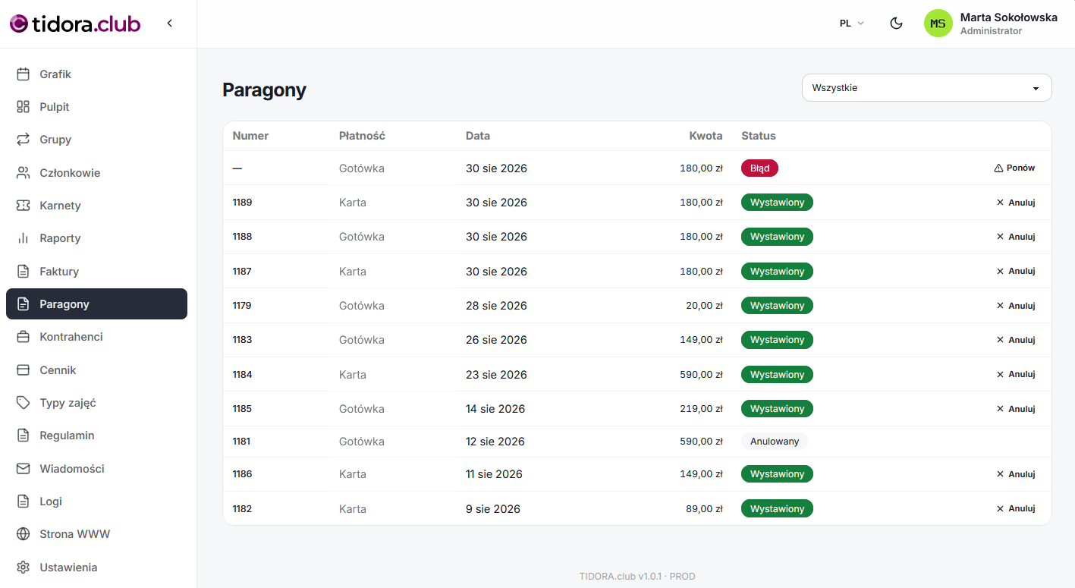The image size is (1075, 588).
Task: Cancel receipt 1189 with Anuluj
Action: 1015,203
